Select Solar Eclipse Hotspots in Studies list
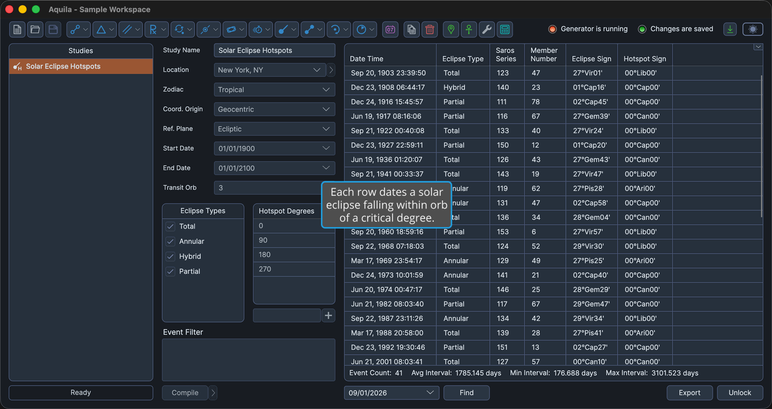 pos(81,66)
